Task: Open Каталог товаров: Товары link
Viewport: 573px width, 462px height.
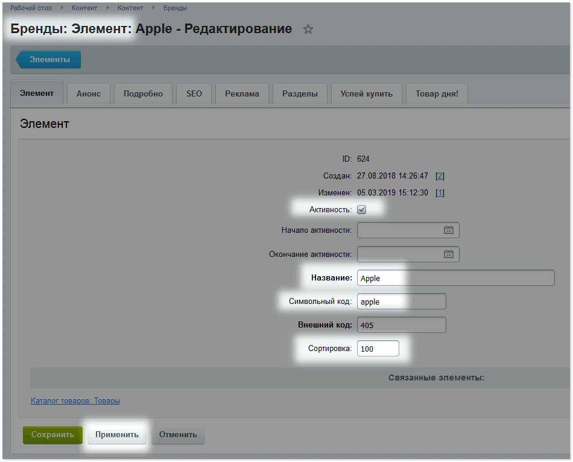Action: tap(75, 400)
